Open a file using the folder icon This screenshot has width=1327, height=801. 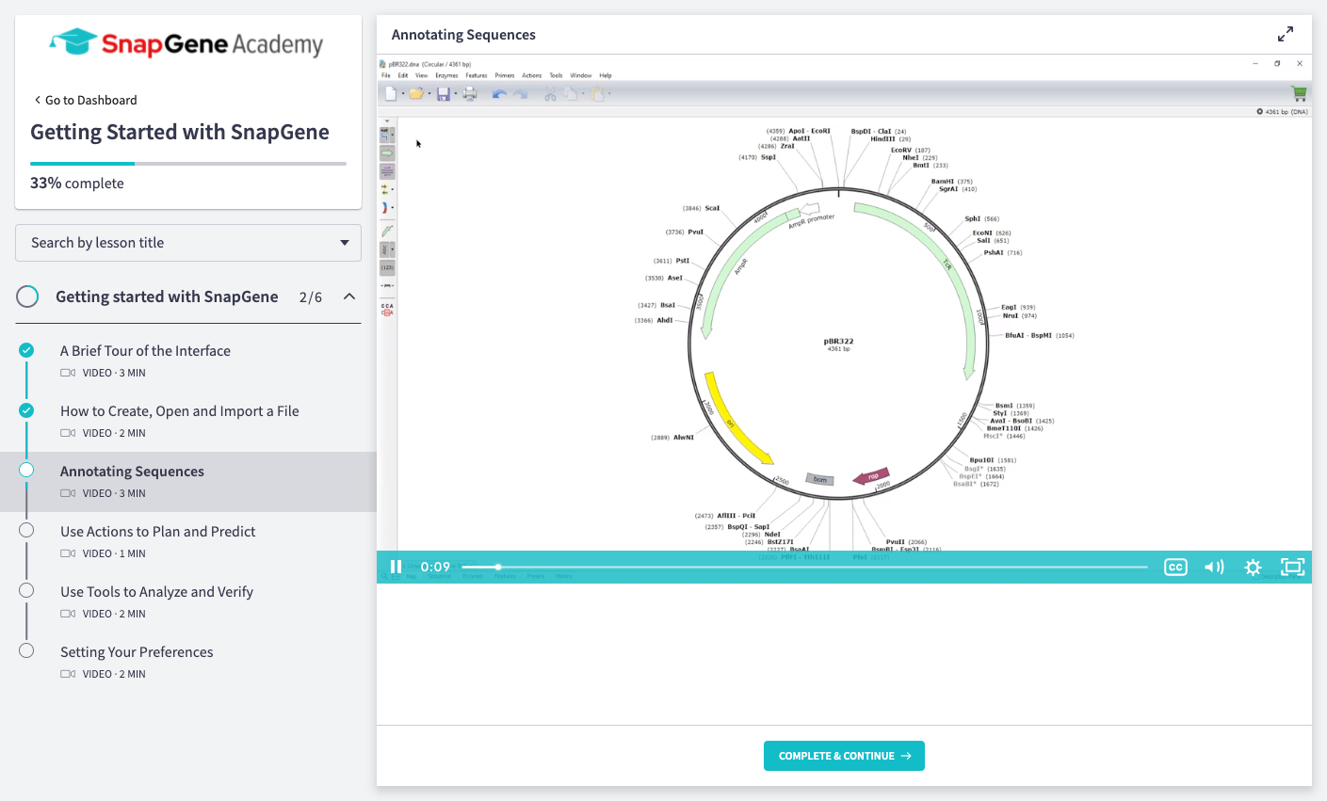[417, 93]
